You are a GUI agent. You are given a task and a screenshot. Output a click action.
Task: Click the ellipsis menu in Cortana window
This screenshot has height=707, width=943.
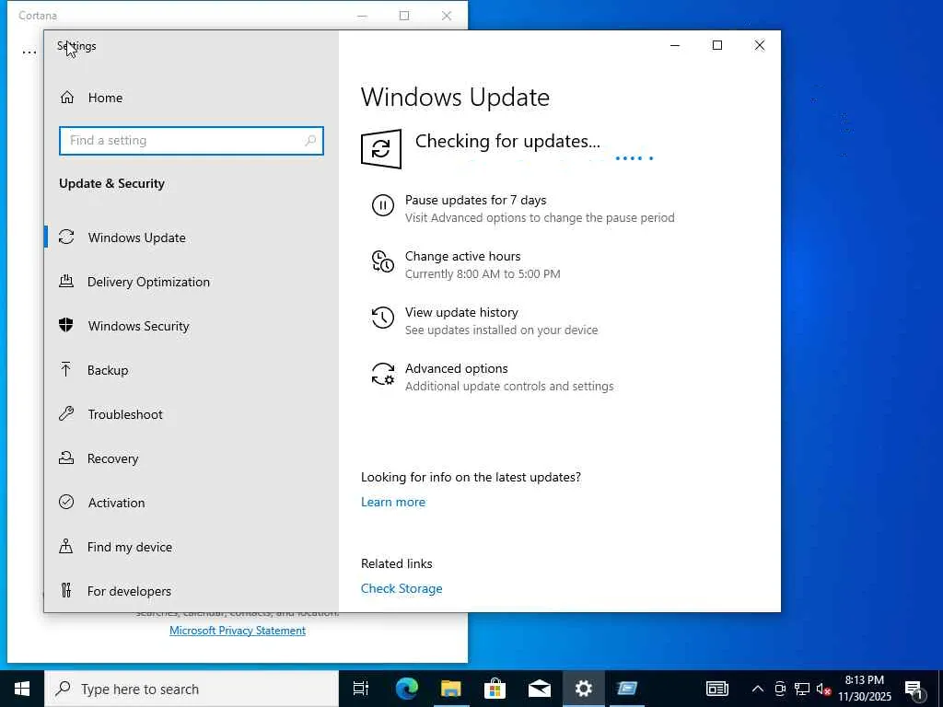tap(29, 52)
